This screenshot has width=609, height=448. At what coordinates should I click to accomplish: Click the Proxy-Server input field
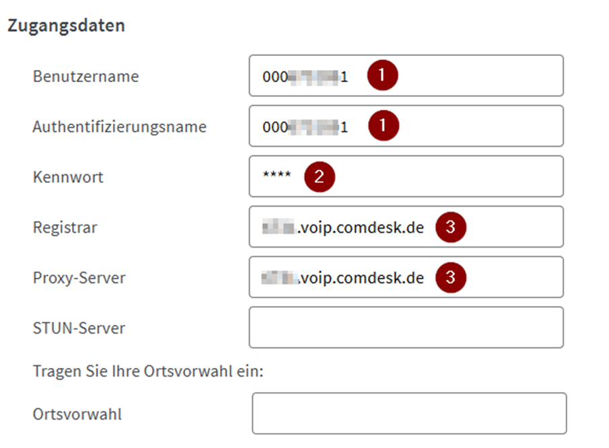[511, 277]
